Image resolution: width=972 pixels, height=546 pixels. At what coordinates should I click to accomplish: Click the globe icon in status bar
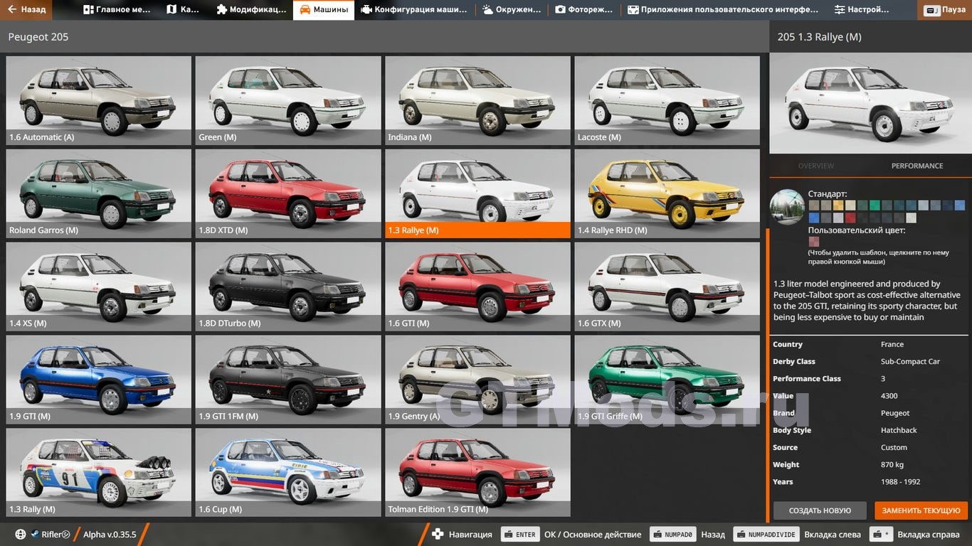pyautogui.click(x=21, y=535)
